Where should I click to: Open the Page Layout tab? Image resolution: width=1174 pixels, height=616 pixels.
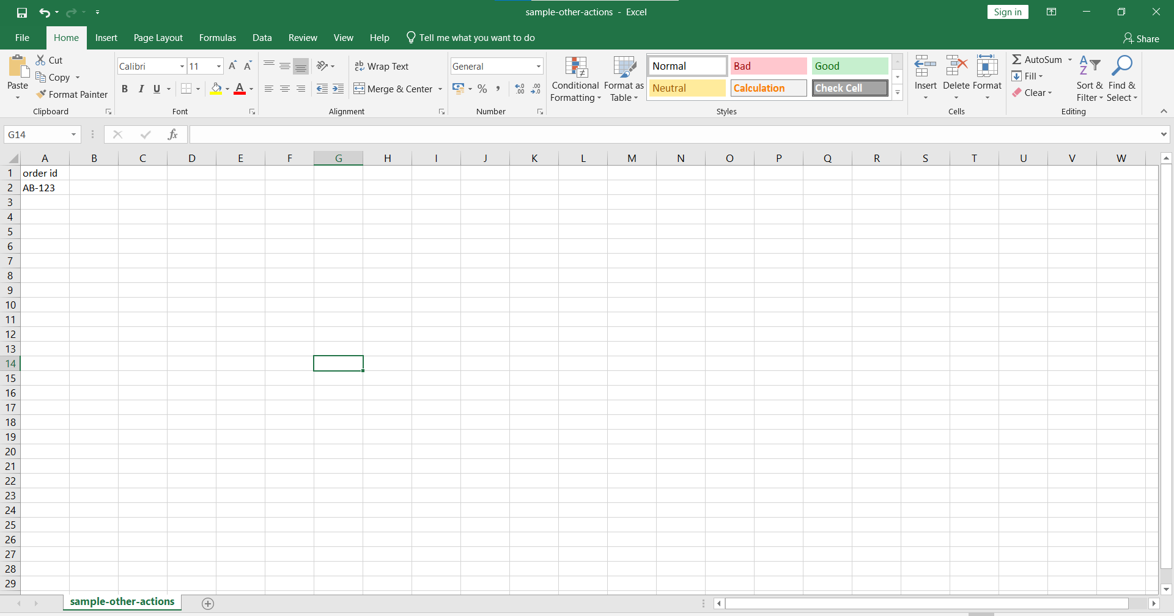point(158,38)
